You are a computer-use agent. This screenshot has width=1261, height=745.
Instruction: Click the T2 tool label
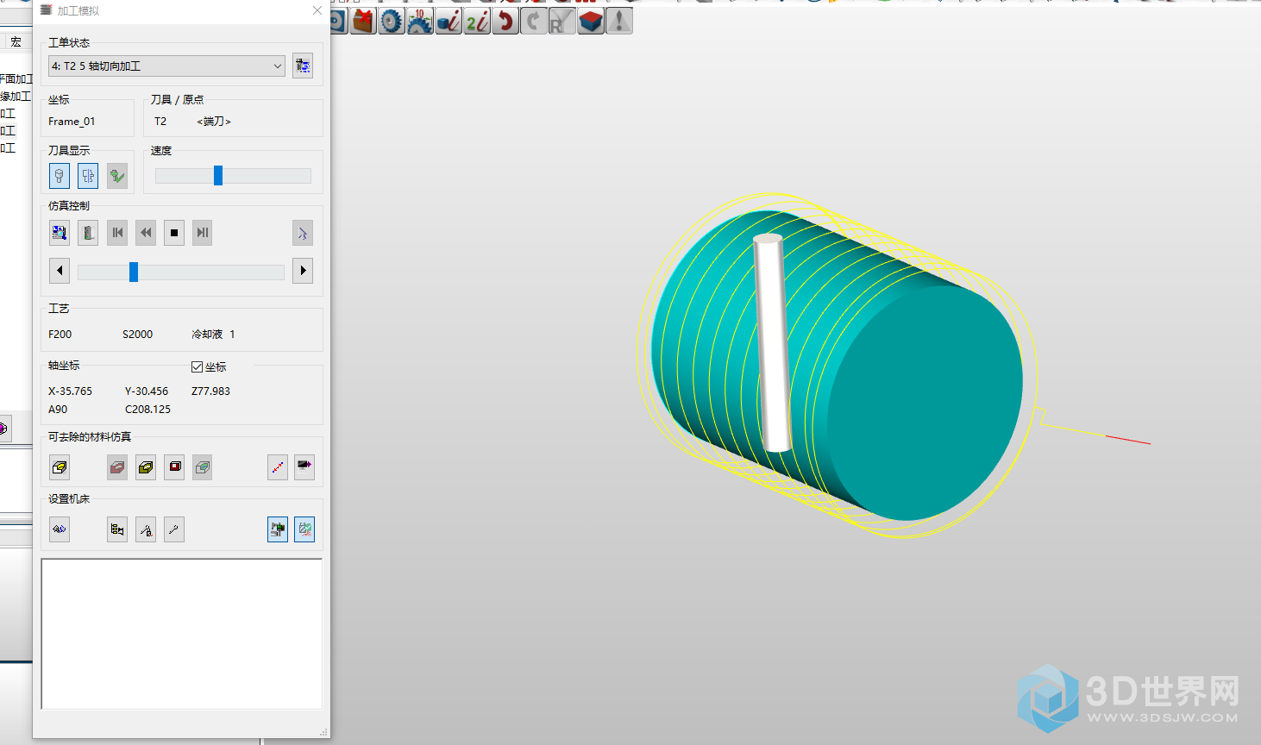pyautogui.click(x=160, y=122)
